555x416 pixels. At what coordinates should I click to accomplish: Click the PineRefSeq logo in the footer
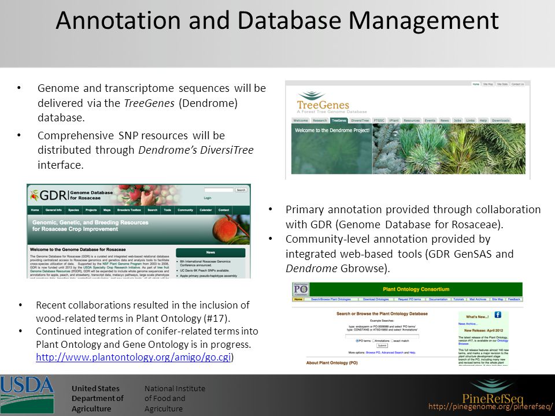(x=493, y=392)
